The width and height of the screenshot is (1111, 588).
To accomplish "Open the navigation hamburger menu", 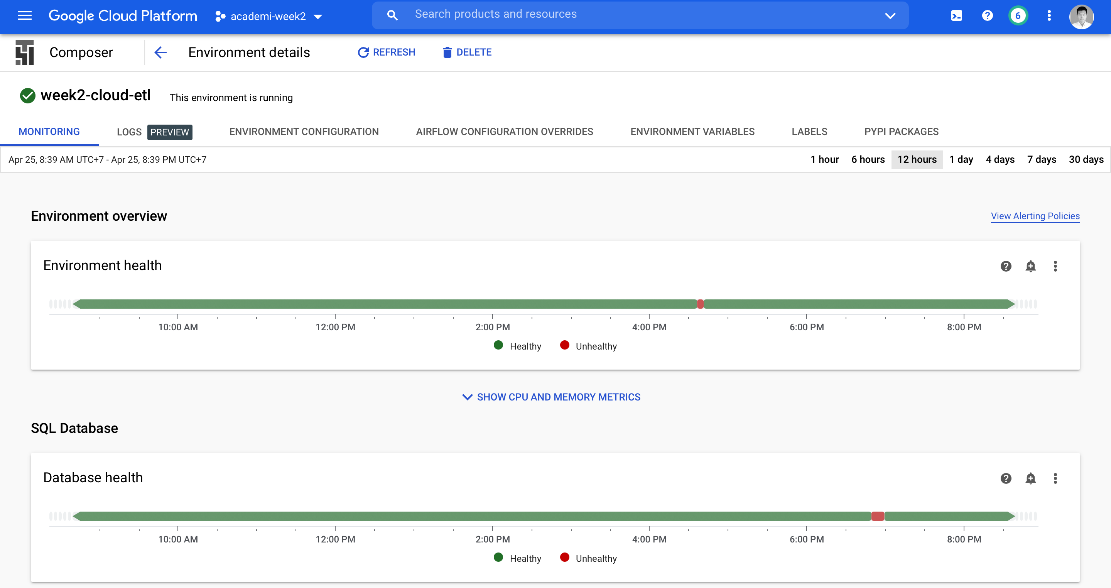I will pyautogui.click(x=25, y=15).
